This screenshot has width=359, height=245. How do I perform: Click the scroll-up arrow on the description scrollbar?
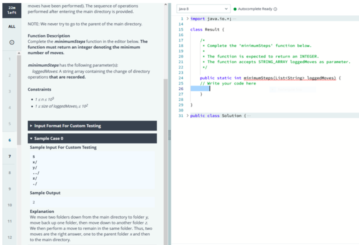(x=166, y=4)
